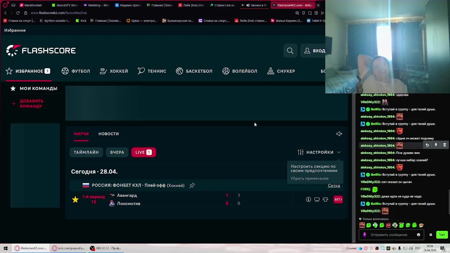Open Qplus bookmark in bookmarks bar
The image size is (450, 253).
(x=142, y=21)
